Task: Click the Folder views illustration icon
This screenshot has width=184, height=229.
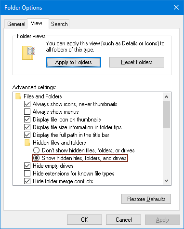Action: (x=28, y=53)
